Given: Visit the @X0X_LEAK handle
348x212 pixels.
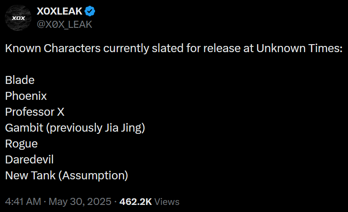Looking at the screenshot, I should (x=65, y=24).
